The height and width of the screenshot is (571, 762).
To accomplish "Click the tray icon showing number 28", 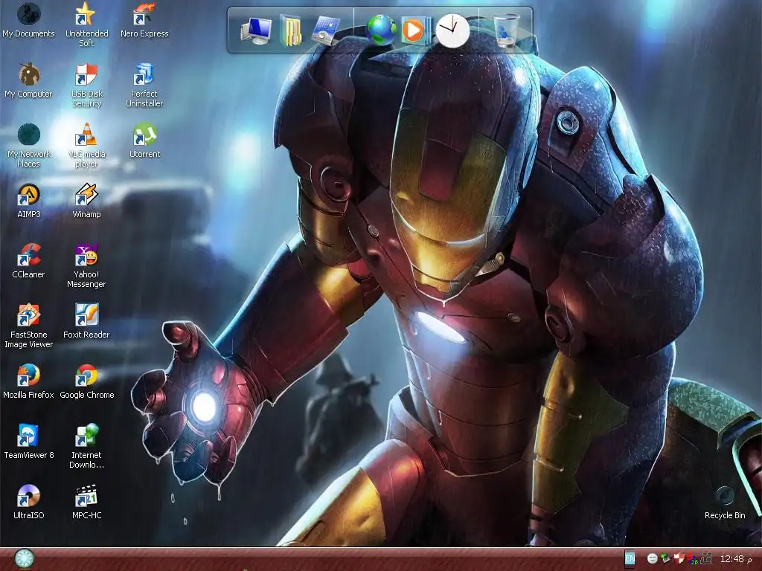I will [693, 559].
